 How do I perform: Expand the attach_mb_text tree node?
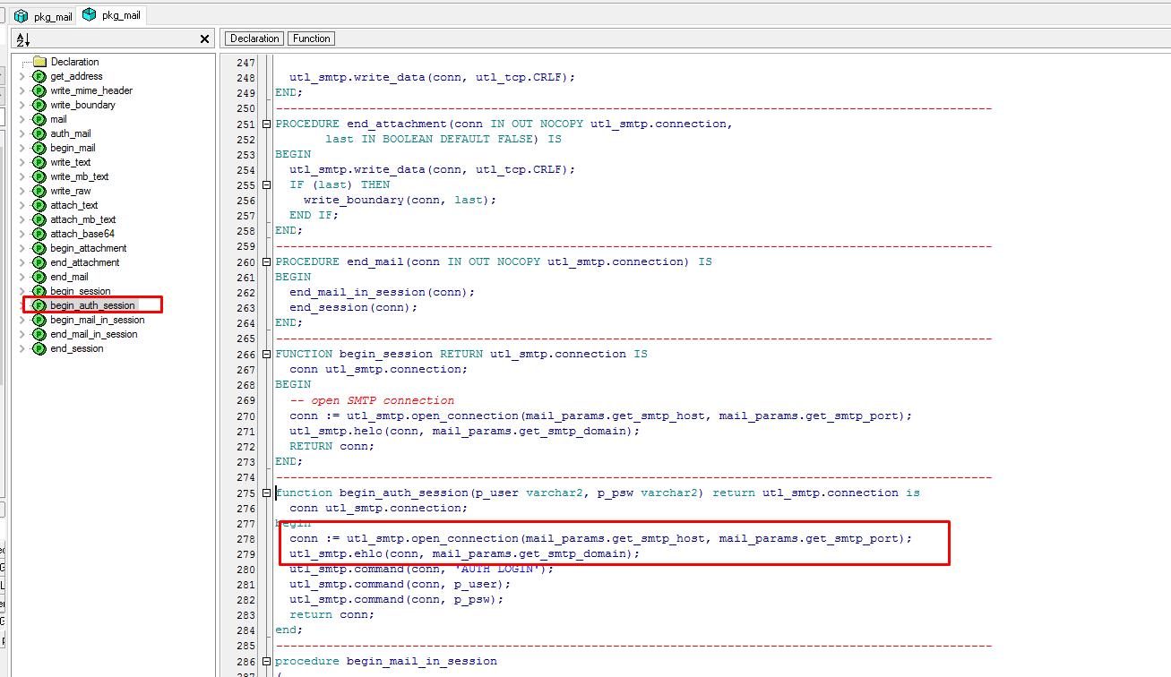(x=22, y=219)
